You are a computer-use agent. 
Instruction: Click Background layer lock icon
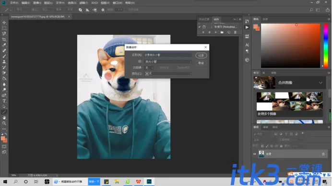click(x=323, y=154)
